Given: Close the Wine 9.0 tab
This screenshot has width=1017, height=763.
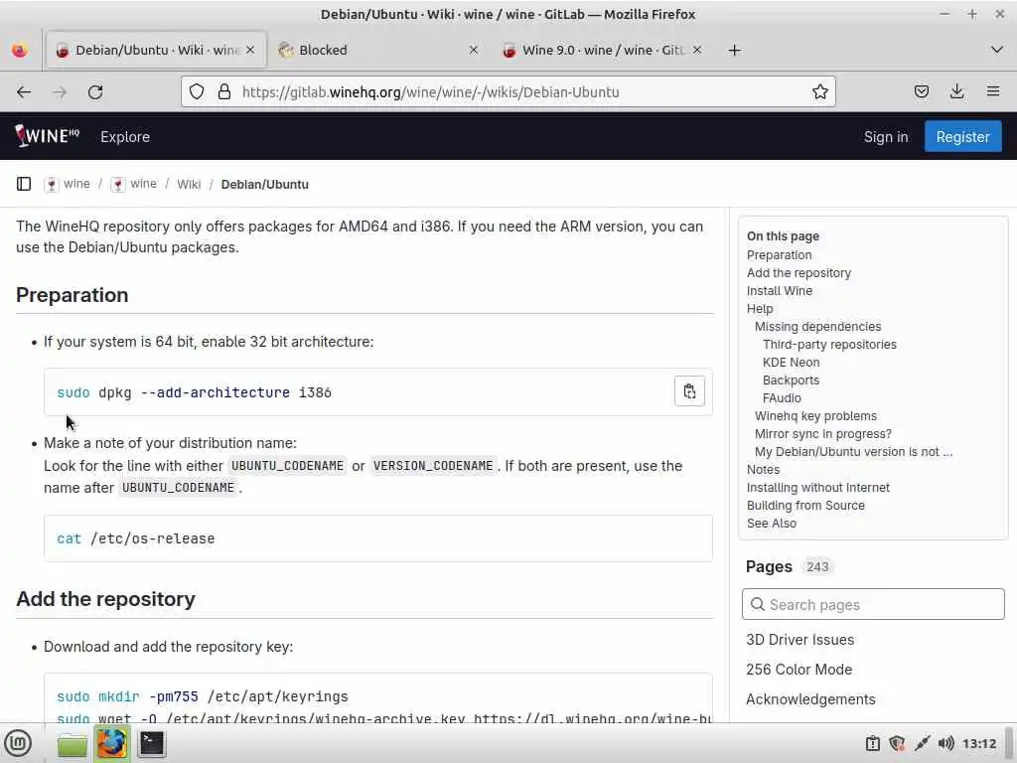Looking at the screenshot, I should pos(696,50).
